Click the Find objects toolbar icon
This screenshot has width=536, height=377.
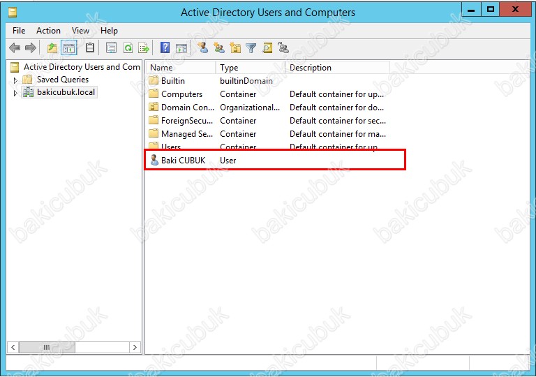[x=267, y=48]
